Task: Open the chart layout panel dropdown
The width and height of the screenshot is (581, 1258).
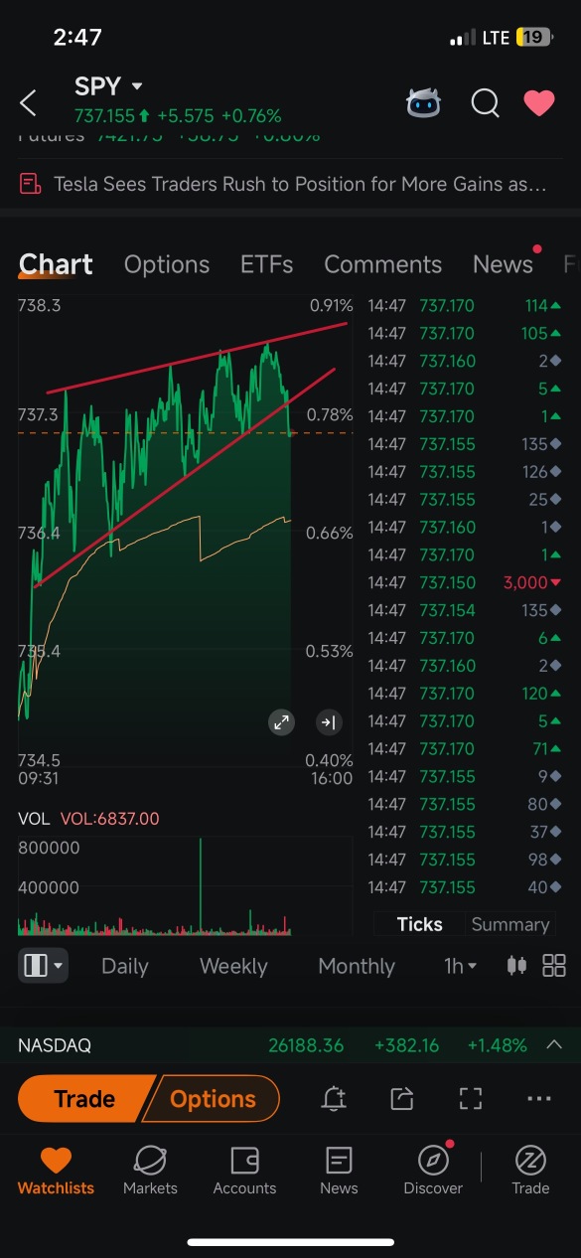Action: point(43,966)
